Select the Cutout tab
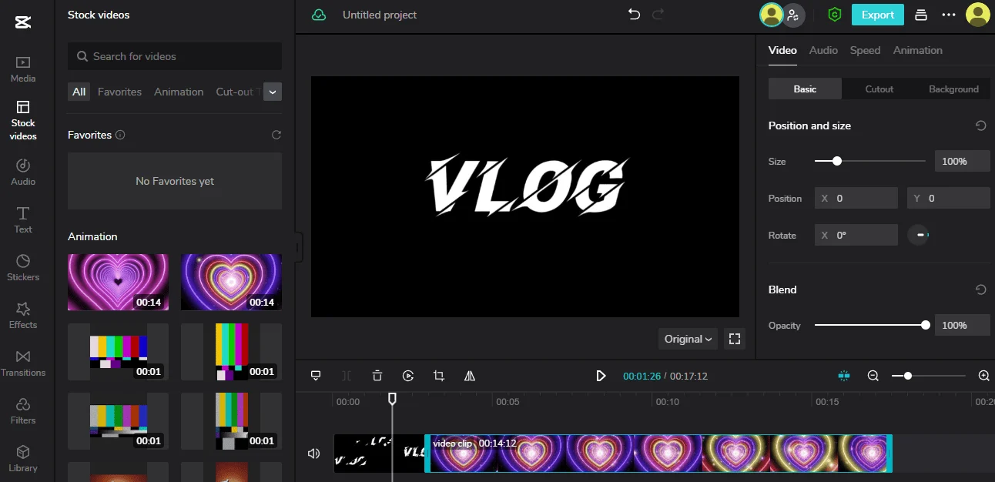The width and height of the screenshot is (995, 482). point(879,89)
